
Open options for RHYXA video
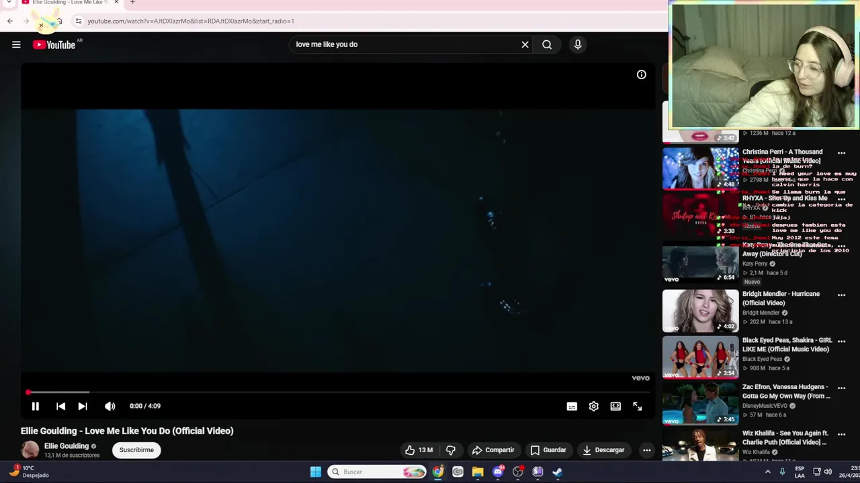pos(841,200)
